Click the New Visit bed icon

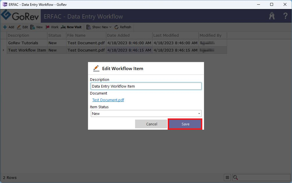(x=63, y=27)
